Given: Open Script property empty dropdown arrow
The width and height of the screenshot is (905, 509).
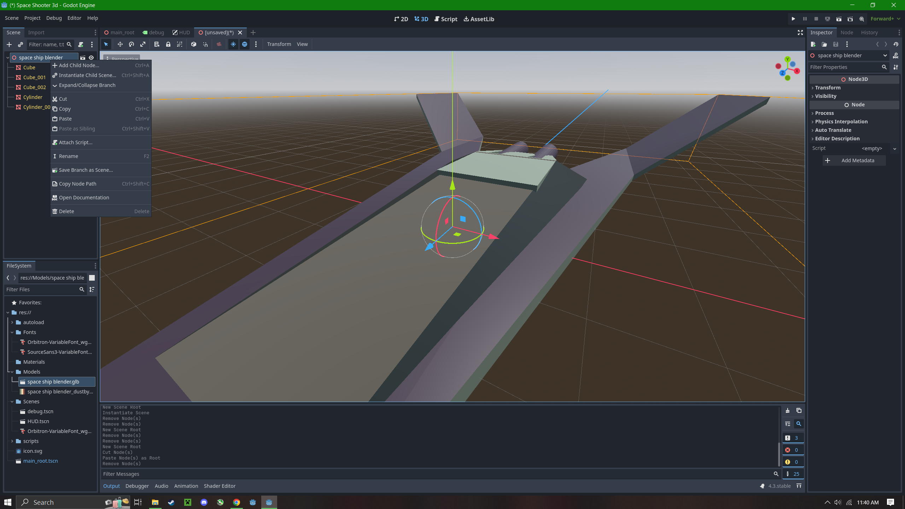Looking at the screenshot, I should point(895,149).
